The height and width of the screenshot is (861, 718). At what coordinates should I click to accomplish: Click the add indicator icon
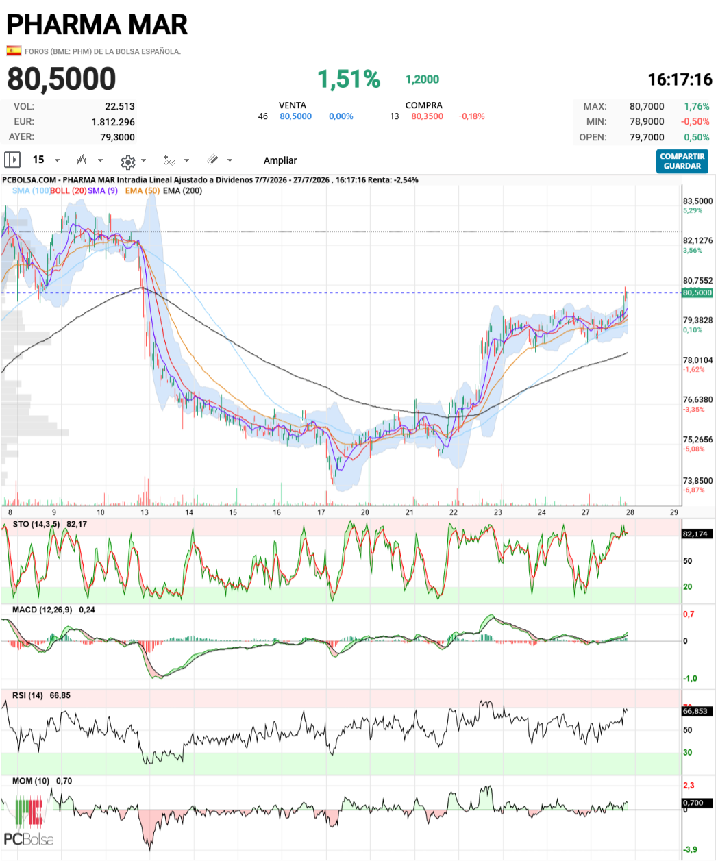pyautogui.click(x=169, y=160)
